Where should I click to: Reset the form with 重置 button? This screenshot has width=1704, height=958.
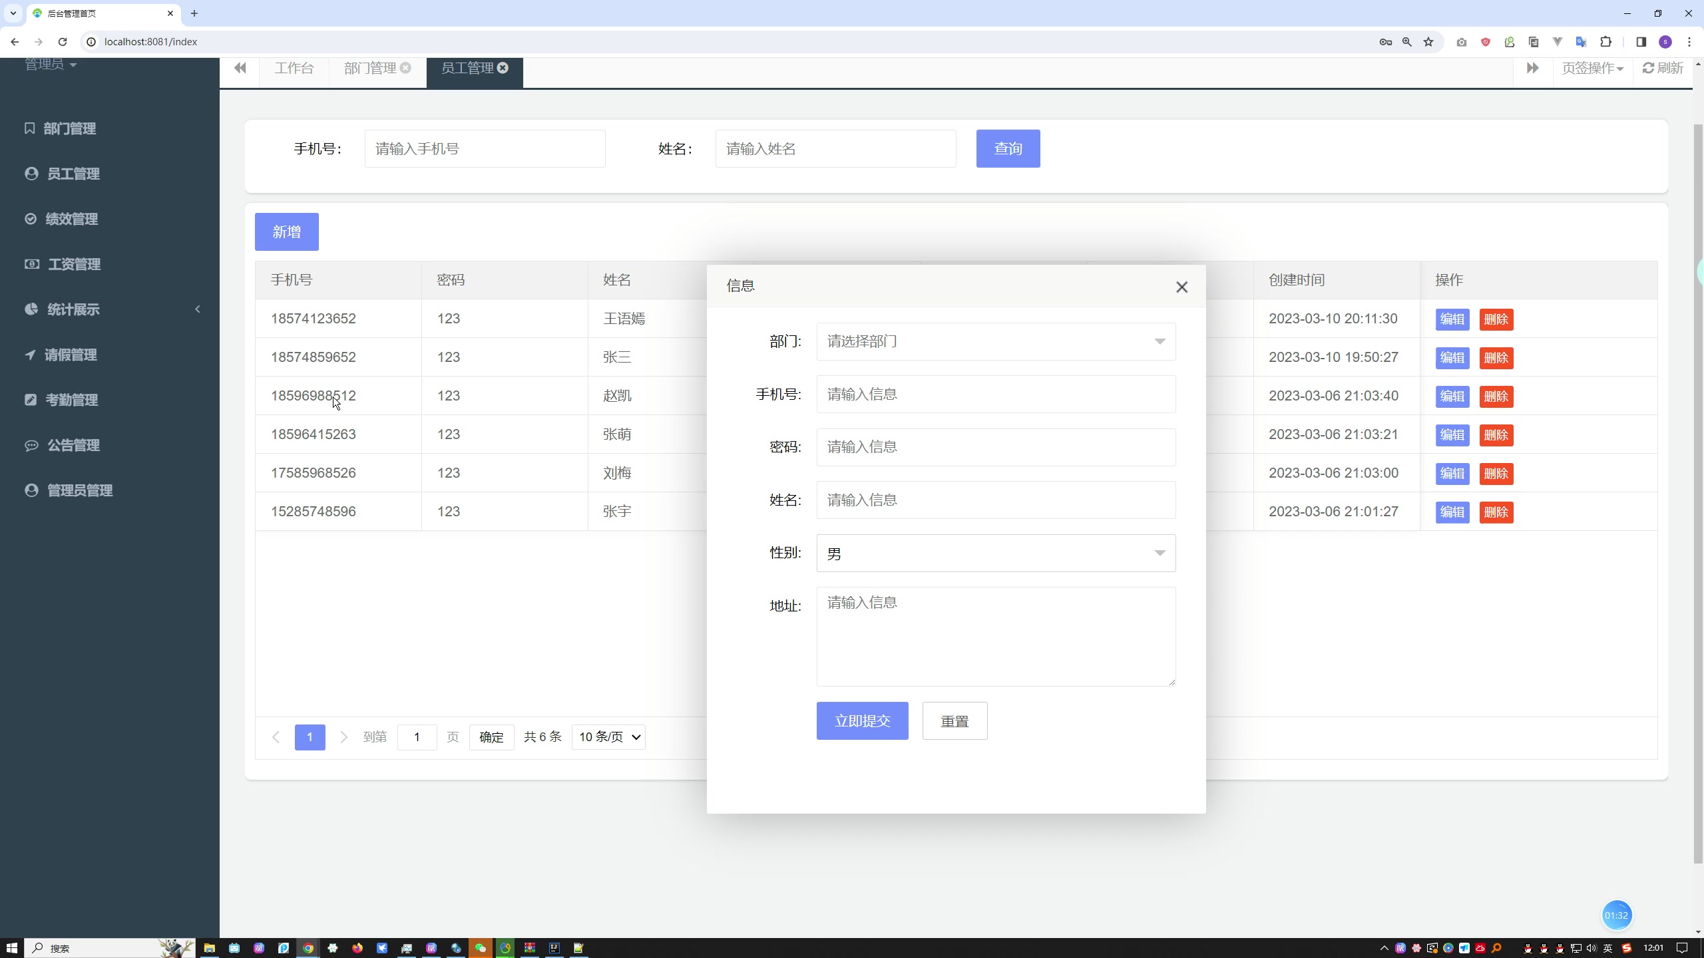[955, 720]
